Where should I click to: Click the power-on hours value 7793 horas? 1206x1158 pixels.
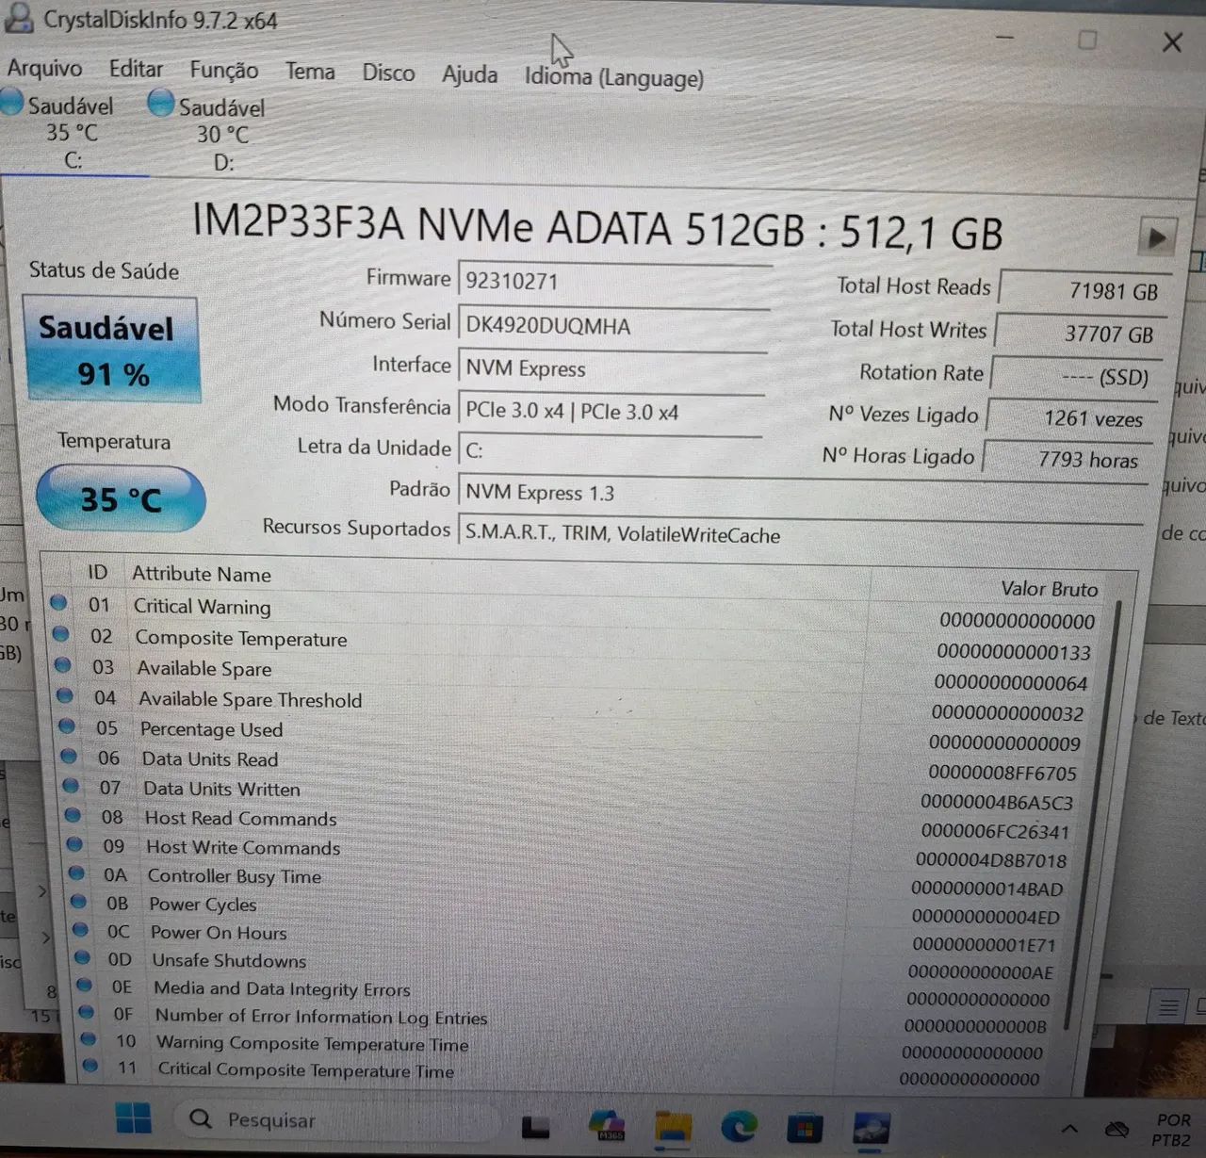(x=1068, y=459)
